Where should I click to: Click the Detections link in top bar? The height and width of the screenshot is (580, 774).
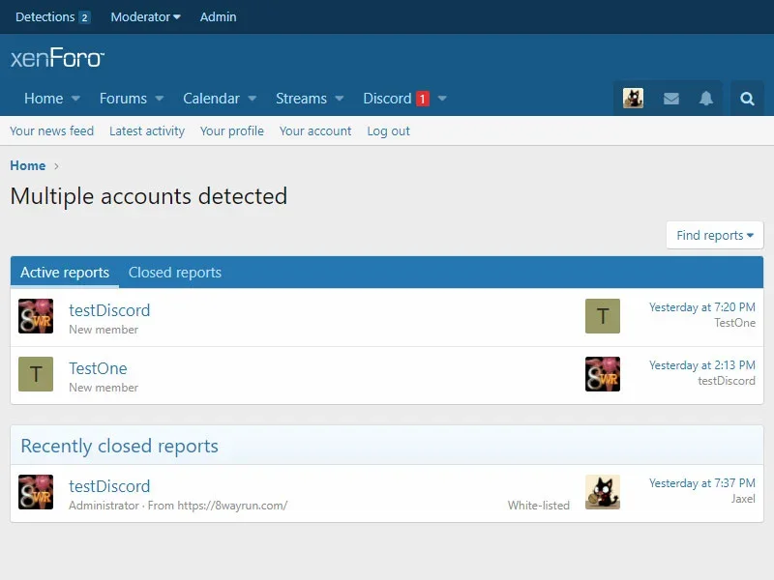(45, 16)
